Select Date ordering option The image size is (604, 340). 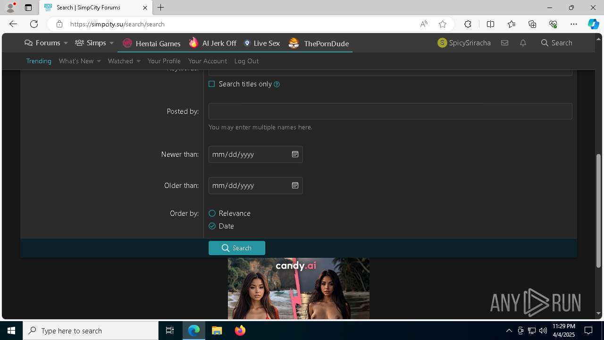coord(212,226)
